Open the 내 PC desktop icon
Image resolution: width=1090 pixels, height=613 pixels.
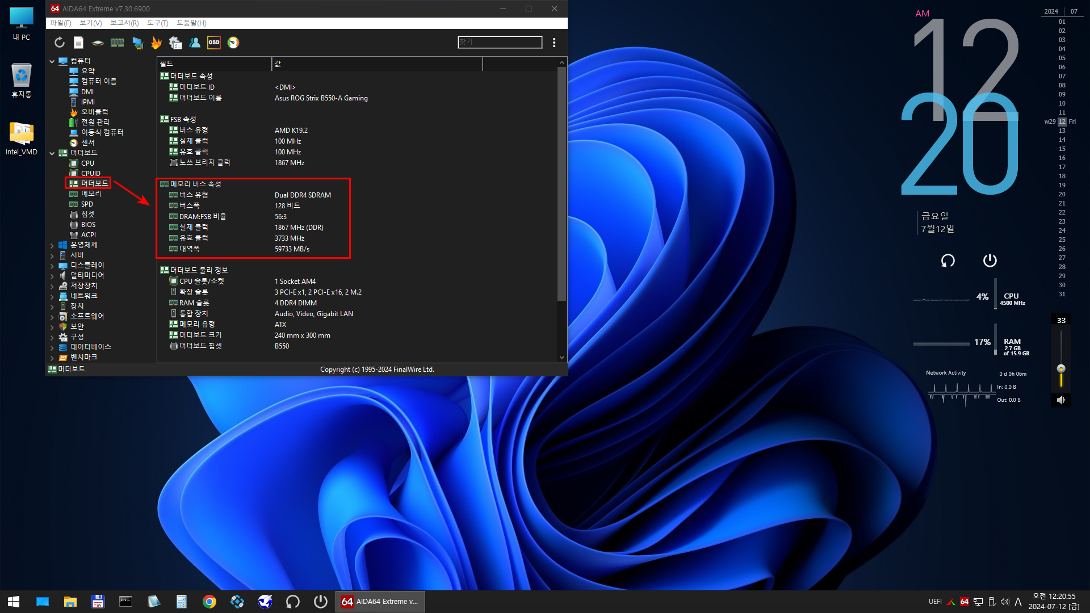pyautogui.click(x=22, y=24)
